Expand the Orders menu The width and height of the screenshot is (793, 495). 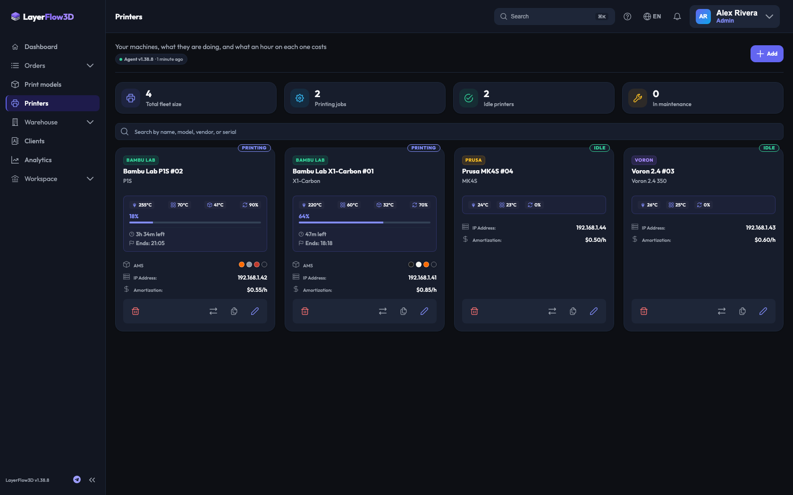point(52,66)
